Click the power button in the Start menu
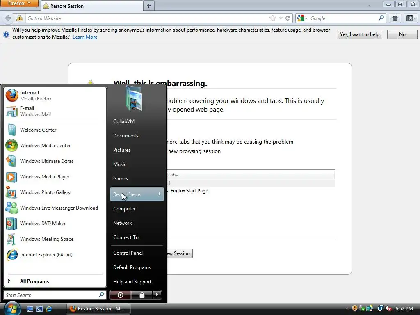 click(120, 295)
